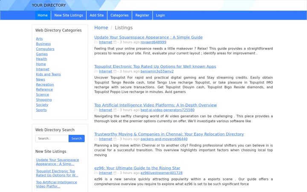Click the folder icon under the ez96 listing
This screenshot has height=192, width=307.
click(x=96, y=173)
